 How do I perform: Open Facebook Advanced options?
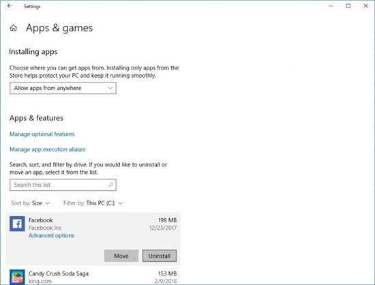[51, 235]
